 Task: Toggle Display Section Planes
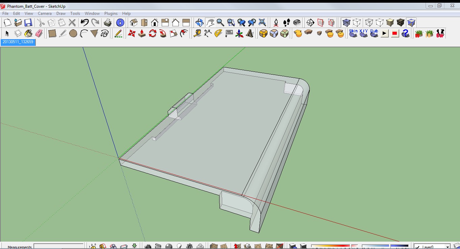[x=321, y=23]
